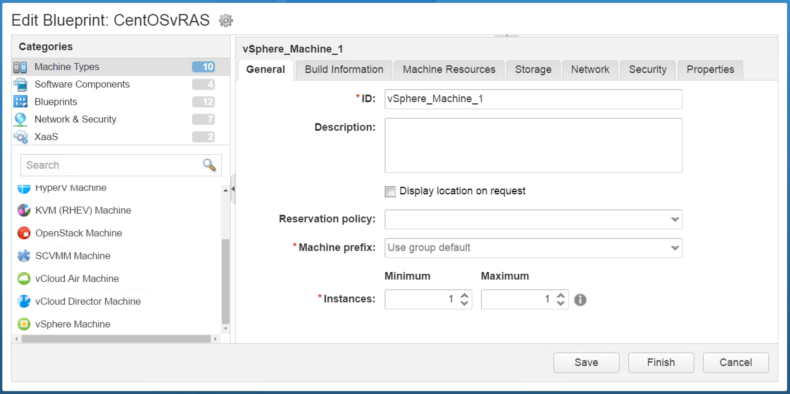Click the HyperV Machine icon

tap(24, 188)
